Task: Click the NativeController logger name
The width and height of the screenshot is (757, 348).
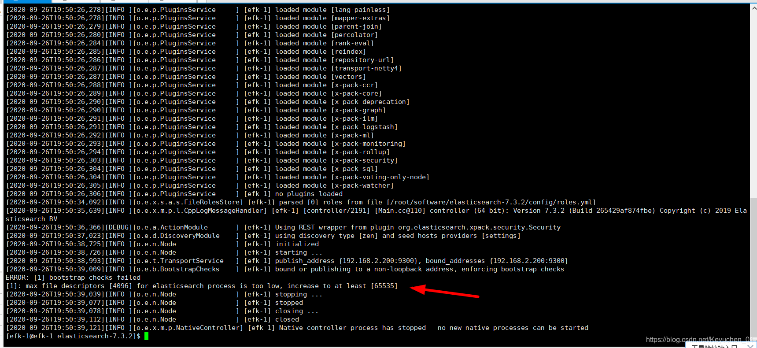Action: pos(188,328)
